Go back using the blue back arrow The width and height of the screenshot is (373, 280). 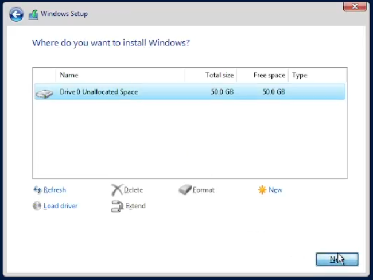(x=16, y=14)
